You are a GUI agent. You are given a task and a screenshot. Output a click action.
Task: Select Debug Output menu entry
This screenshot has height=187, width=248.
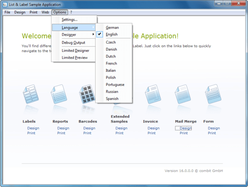pos(74,43)
